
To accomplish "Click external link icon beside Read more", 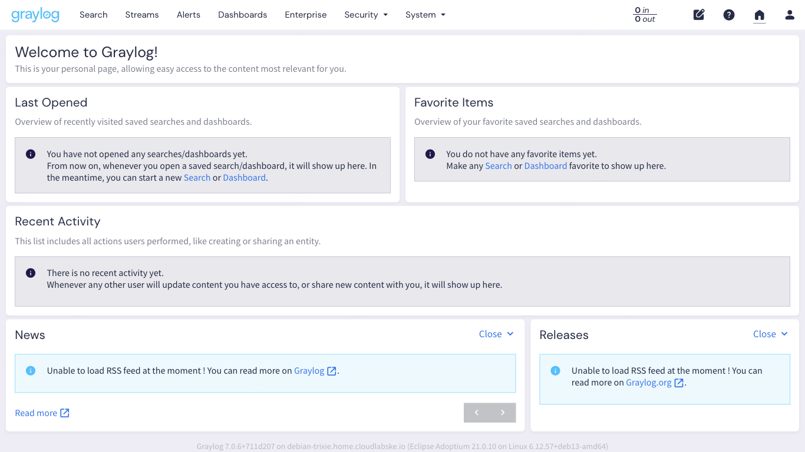I will click(x=65, y=413).
